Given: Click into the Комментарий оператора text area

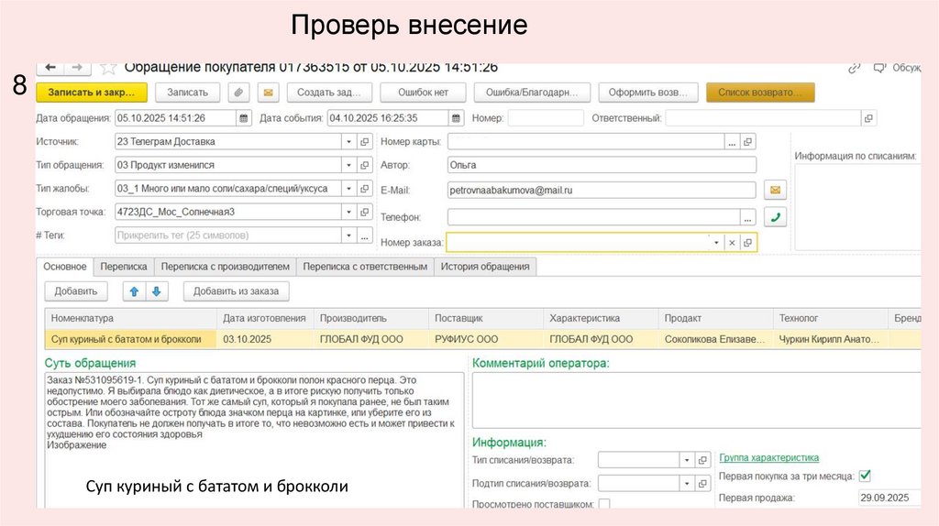Looking at the screenshot, I should coord(697,399).
